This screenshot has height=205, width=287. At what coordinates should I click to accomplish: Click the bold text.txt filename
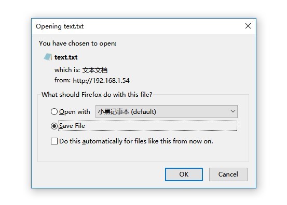[x=66, y=57]
